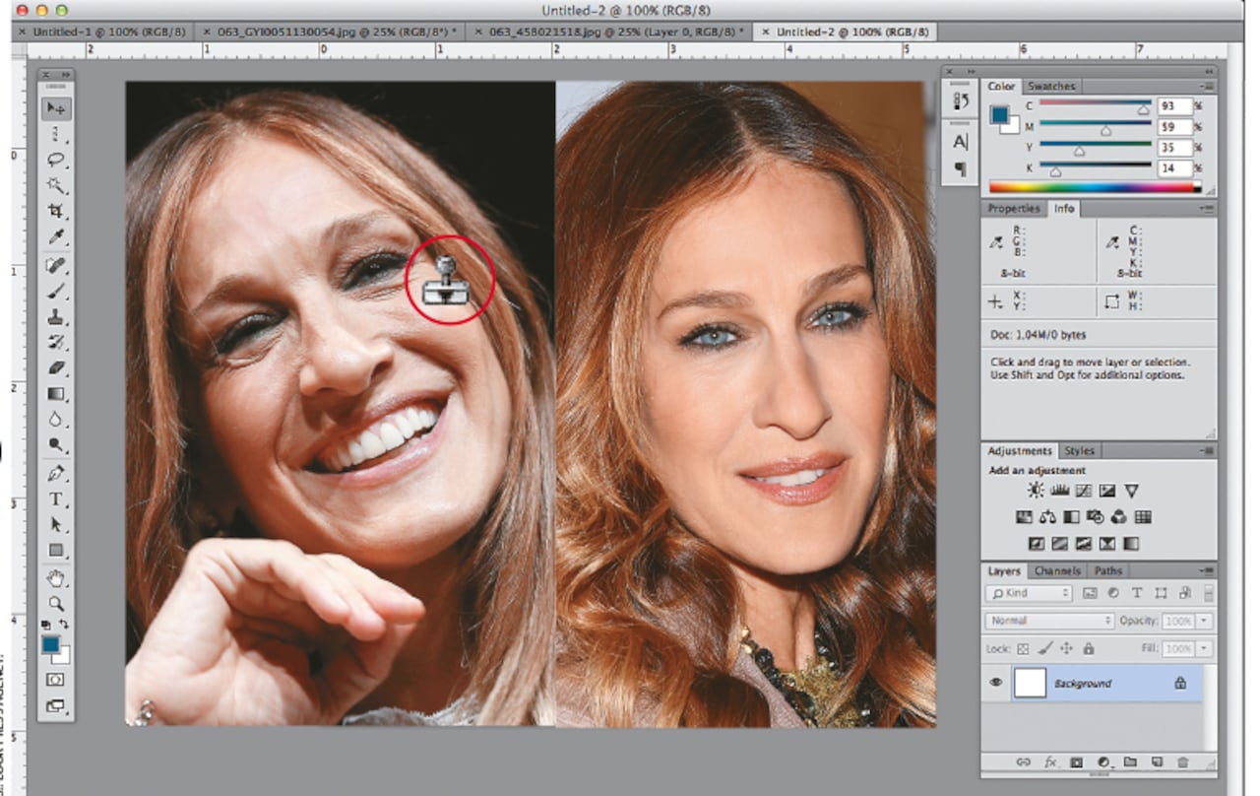1260x796 pixels.
Task: Click the foreground color swatch in Color panel
Action: coord(999,114)
